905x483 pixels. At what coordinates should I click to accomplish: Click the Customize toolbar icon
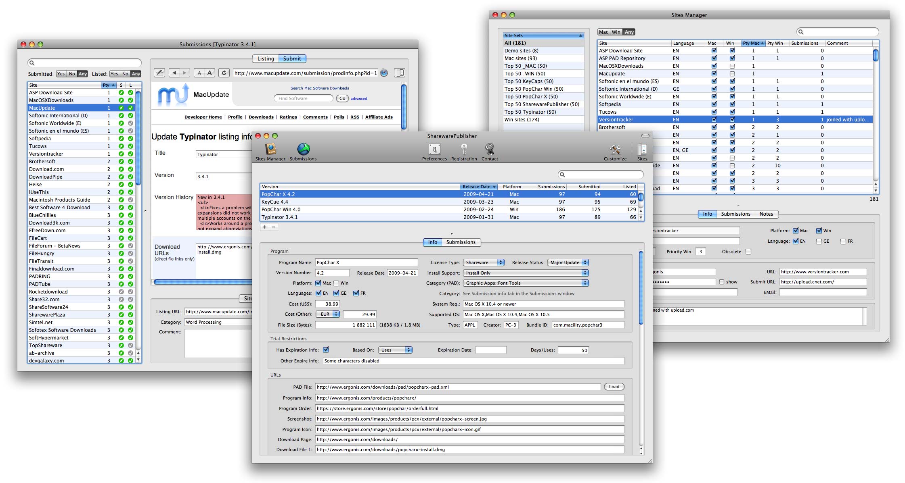tap(615, 150)
